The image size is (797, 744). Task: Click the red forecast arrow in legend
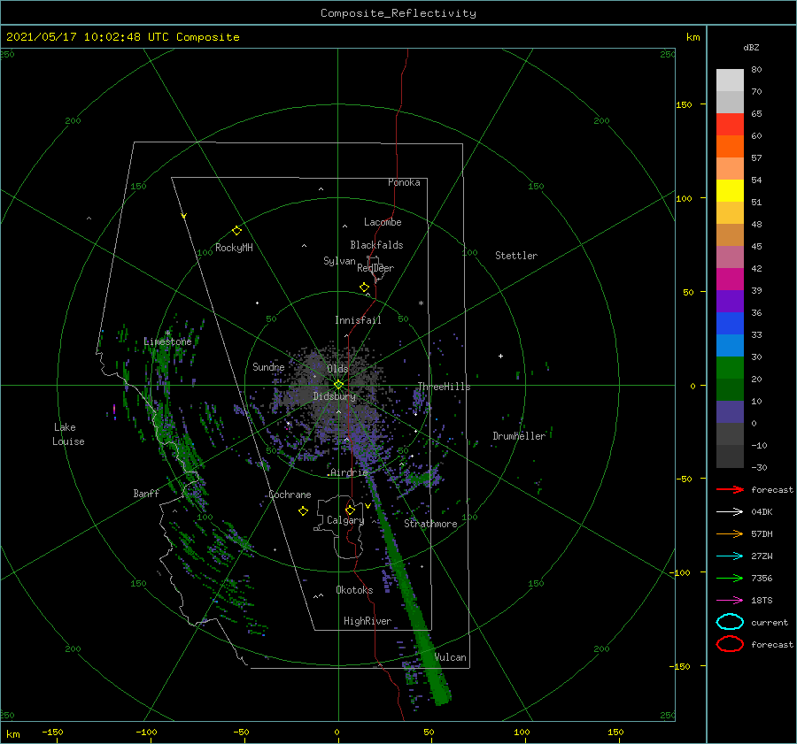pos(730,489)
